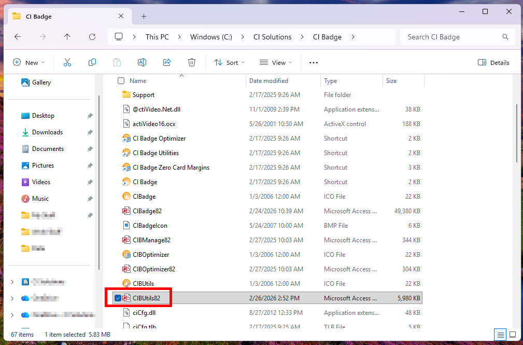The width and height of the screenshot is (523, 345).
Task: Expand chevron after CI Solutions in path
Action: 302,37
